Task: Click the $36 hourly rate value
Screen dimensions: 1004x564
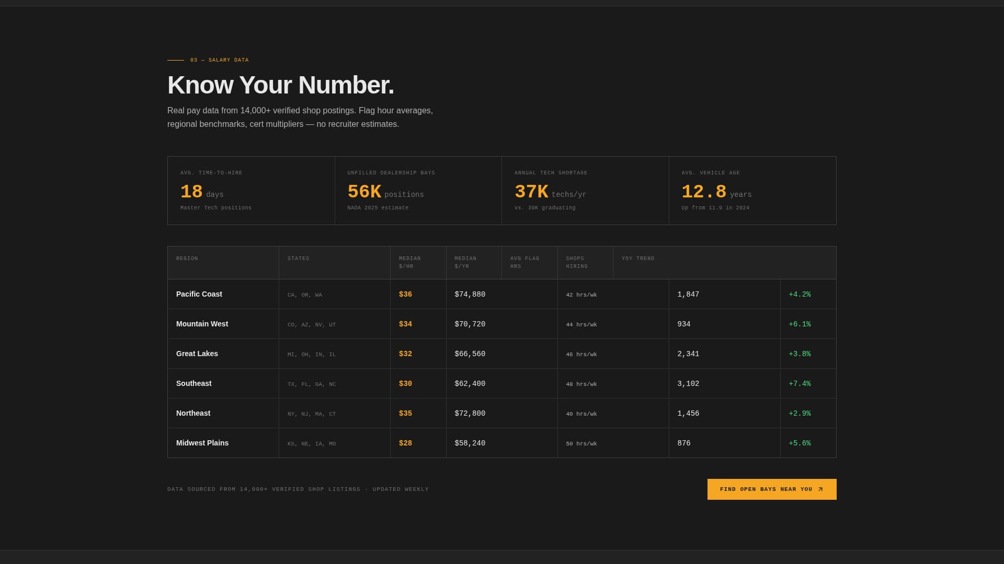Action: pyautogui.click(x=405, y=295)
